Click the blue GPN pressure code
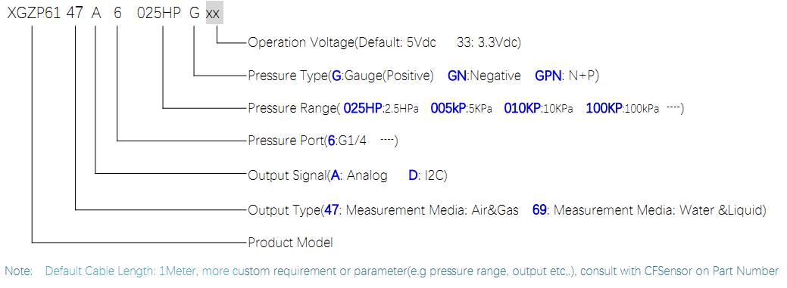This screenshot has height=288, width=787. pyautogui.click(x=545, y=76)
